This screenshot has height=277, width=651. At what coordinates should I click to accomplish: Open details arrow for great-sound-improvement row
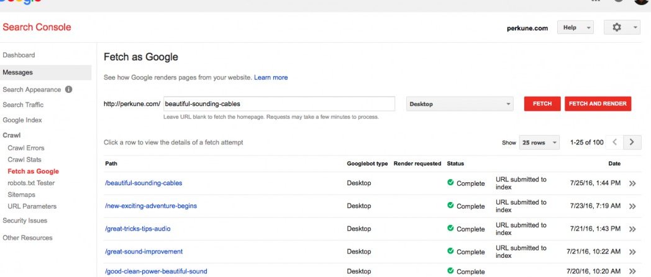pos(632,252)
